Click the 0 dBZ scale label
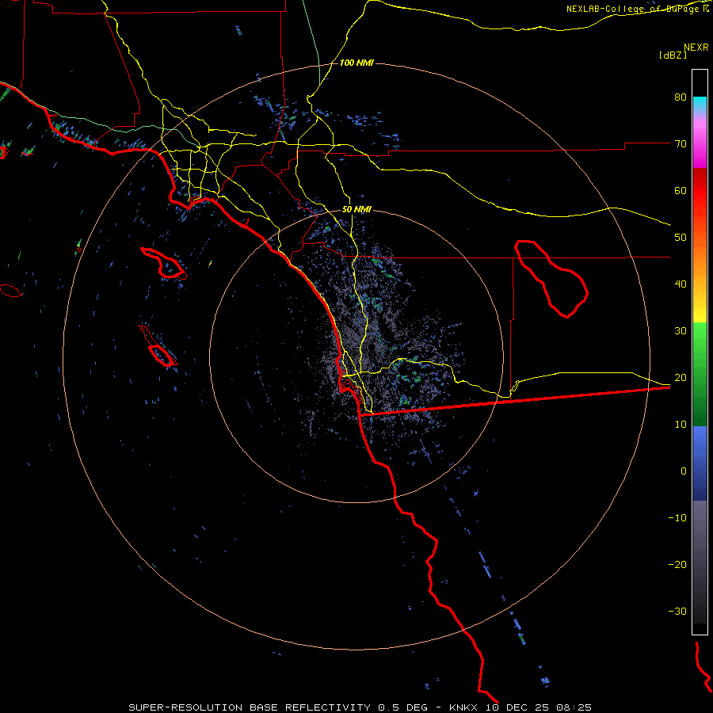This screenshot has width=713, height=713. (x=684, y=471)
